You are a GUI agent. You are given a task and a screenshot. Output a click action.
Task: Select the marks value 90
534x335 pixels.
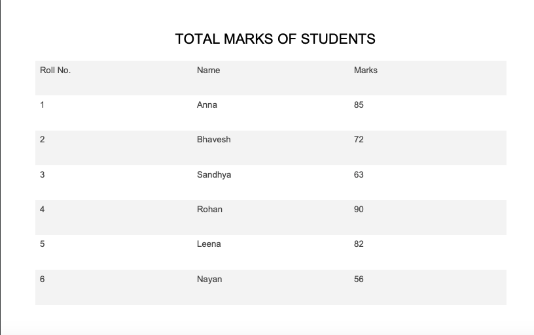click(x=359, y=209)
